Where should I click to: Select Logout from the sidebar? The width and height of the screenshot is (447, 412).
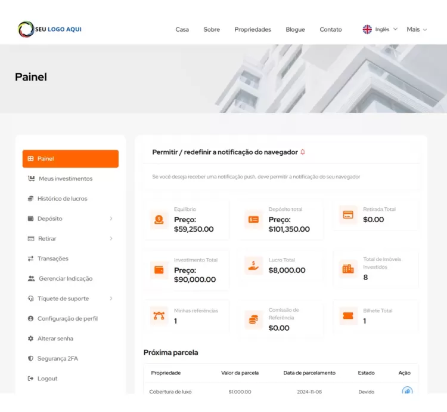click(x=47, y=379)
